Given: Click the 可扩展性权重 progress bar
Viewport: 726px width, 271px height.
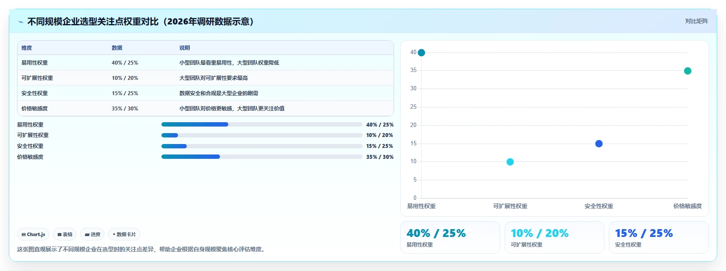Looking at the screenshot, I should click(x=262, y=135).
